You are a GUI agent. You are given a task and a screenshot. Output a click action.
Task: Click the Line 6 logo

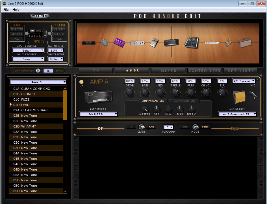click(40, 16)
